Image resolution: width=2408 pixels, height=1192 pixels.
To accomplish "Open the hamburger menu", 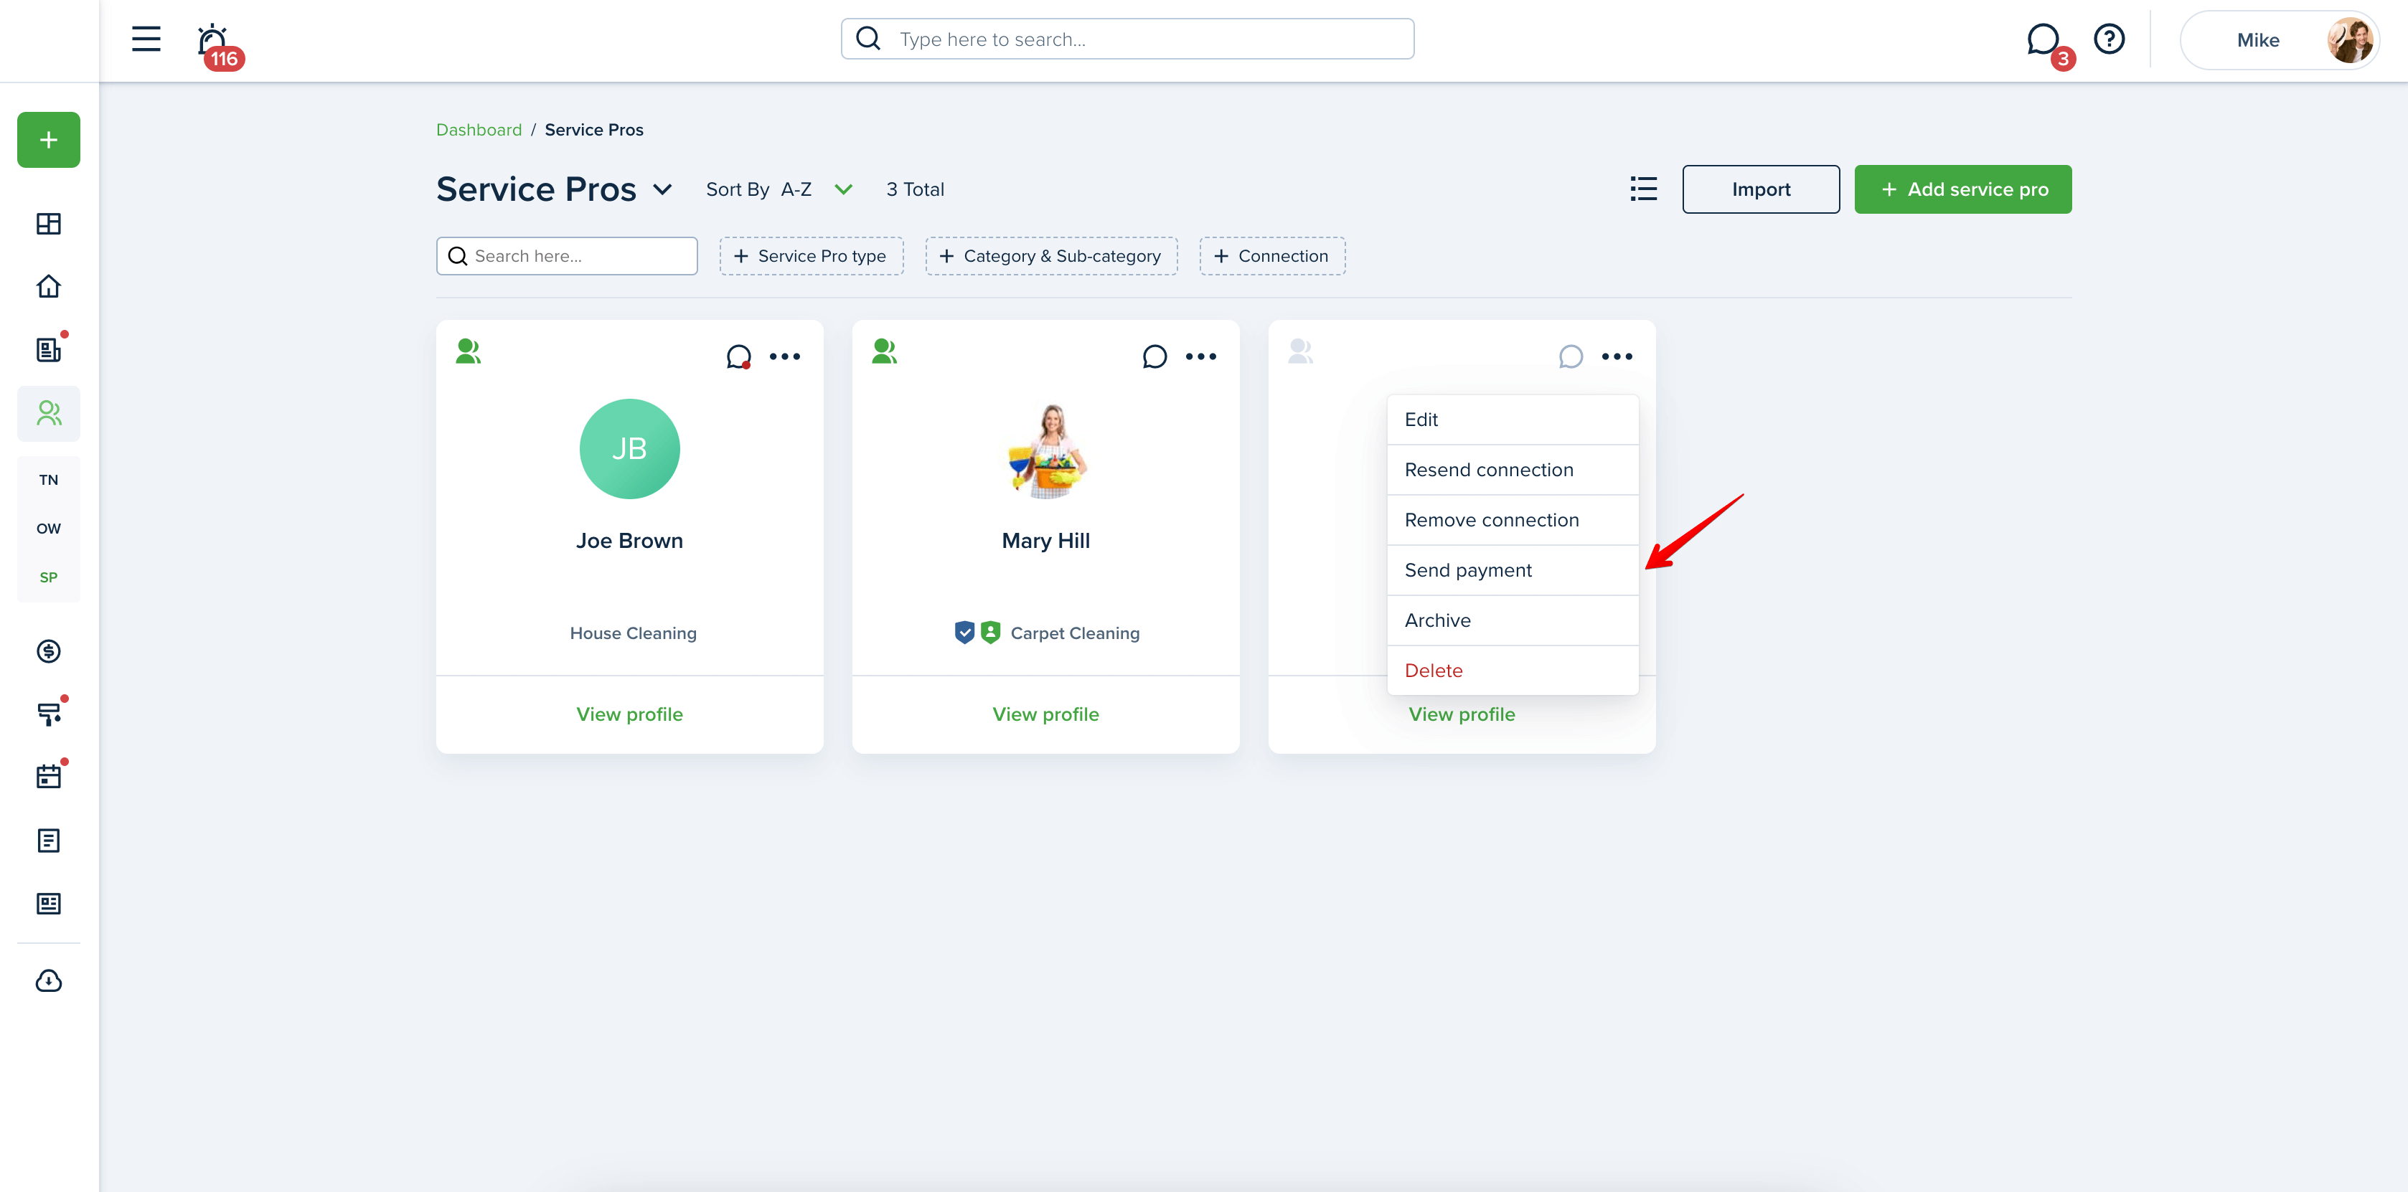I will pos(146,39).
